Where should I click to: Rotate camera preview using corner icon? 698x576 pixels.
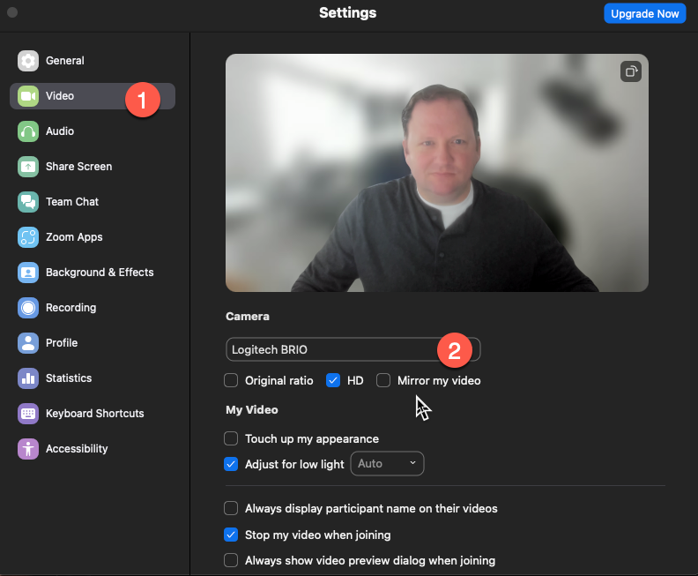click(631, 71)
